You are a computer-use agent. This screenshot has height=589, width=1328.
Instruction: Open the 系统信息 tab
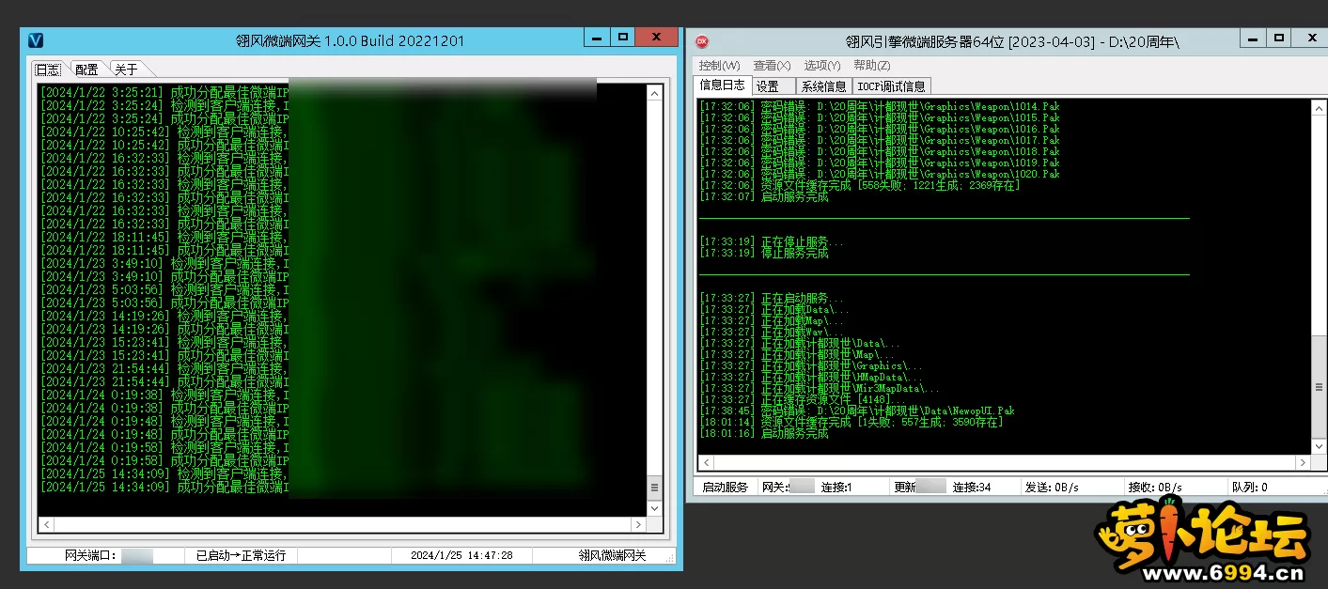pos(824,85)
